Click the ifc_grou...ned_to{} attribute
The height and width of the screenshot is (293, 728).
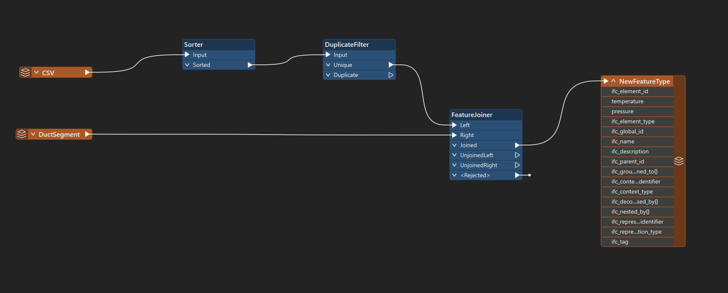pyautogui.click(x=637, y=171)
